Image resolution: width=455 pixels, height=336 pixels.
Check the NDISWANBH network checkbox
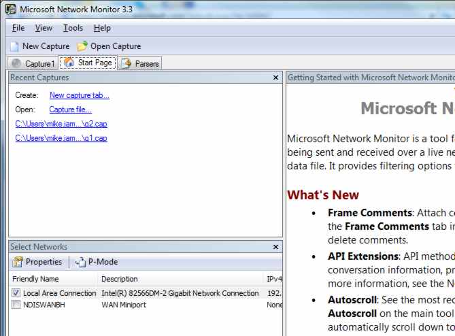16,305
